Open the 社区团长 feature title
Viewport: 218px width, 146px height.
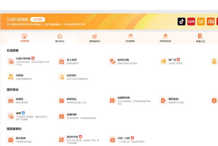click(x=72, y=75)
